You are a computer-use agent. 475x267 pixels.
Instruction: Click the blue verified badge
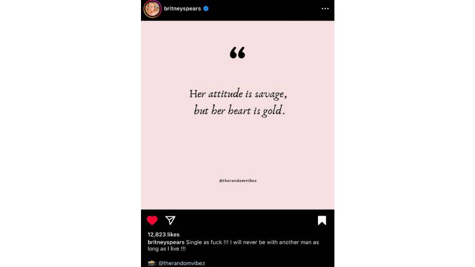pos(206,9)
